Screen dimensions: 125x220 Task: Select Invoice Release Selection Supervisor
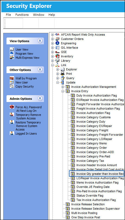tap(95, 209)
